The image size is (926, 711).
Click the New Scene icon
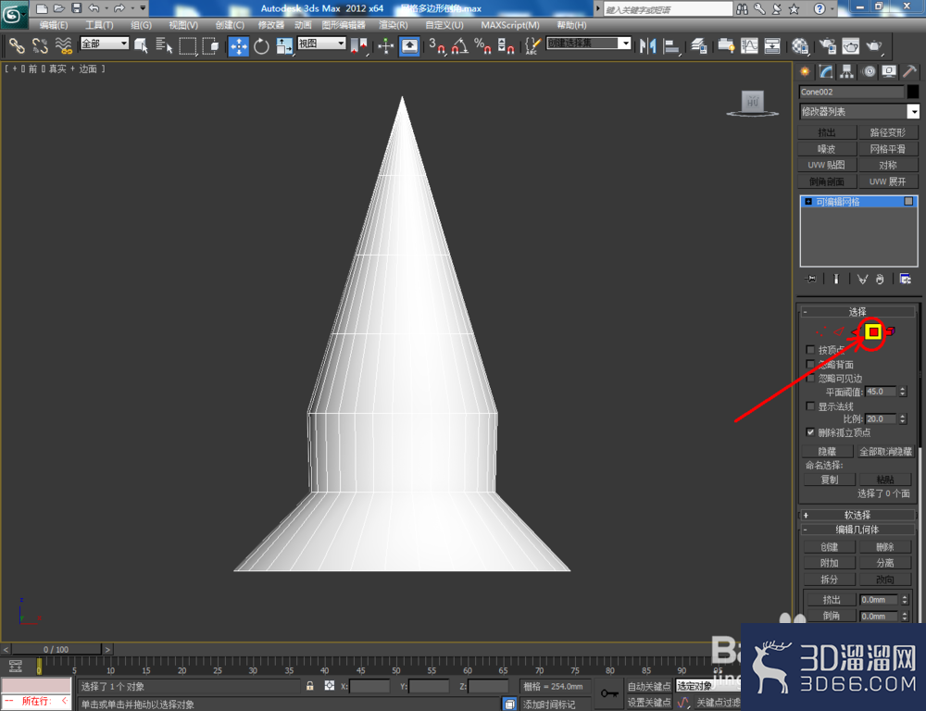pos(42,8)
